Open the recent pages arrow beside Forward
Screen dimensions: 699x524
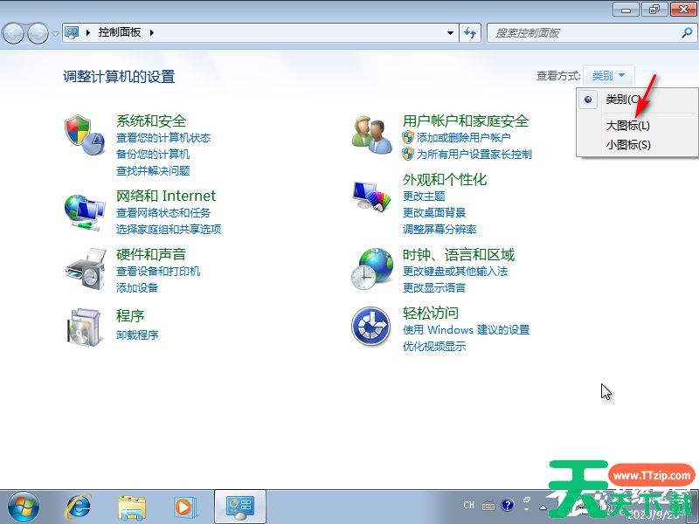tap(56, 33)
